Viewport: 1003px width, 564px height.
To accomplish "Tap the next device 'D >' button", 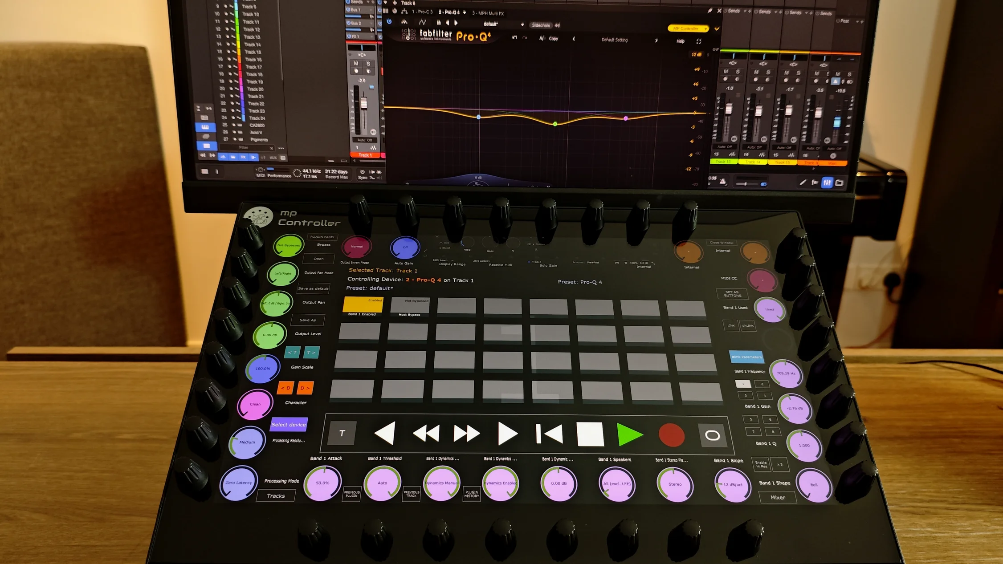I will click(x=305, y=388).
